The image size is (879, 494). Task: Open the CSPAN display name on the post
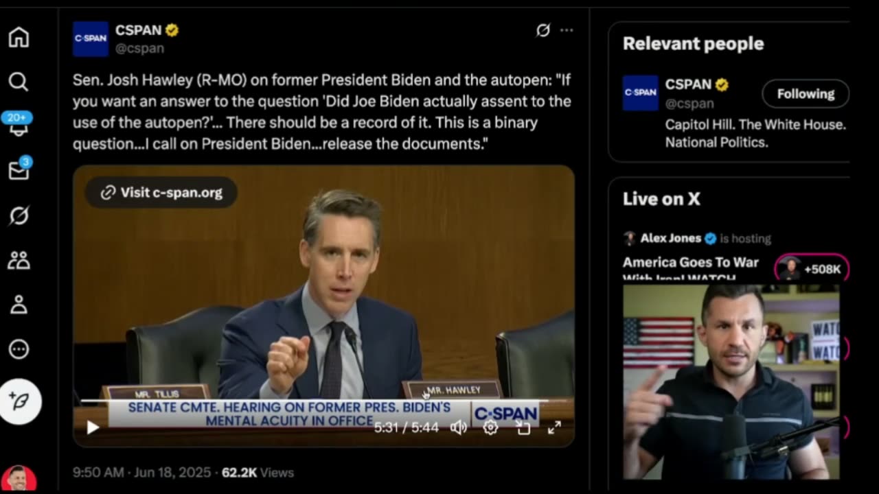(138, 30)
